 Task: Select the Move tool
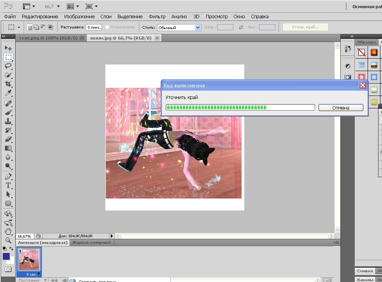[x=8, y=48]
